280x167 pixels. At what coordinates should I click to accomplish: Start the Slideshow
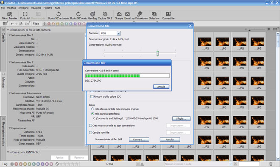point(154,16)
